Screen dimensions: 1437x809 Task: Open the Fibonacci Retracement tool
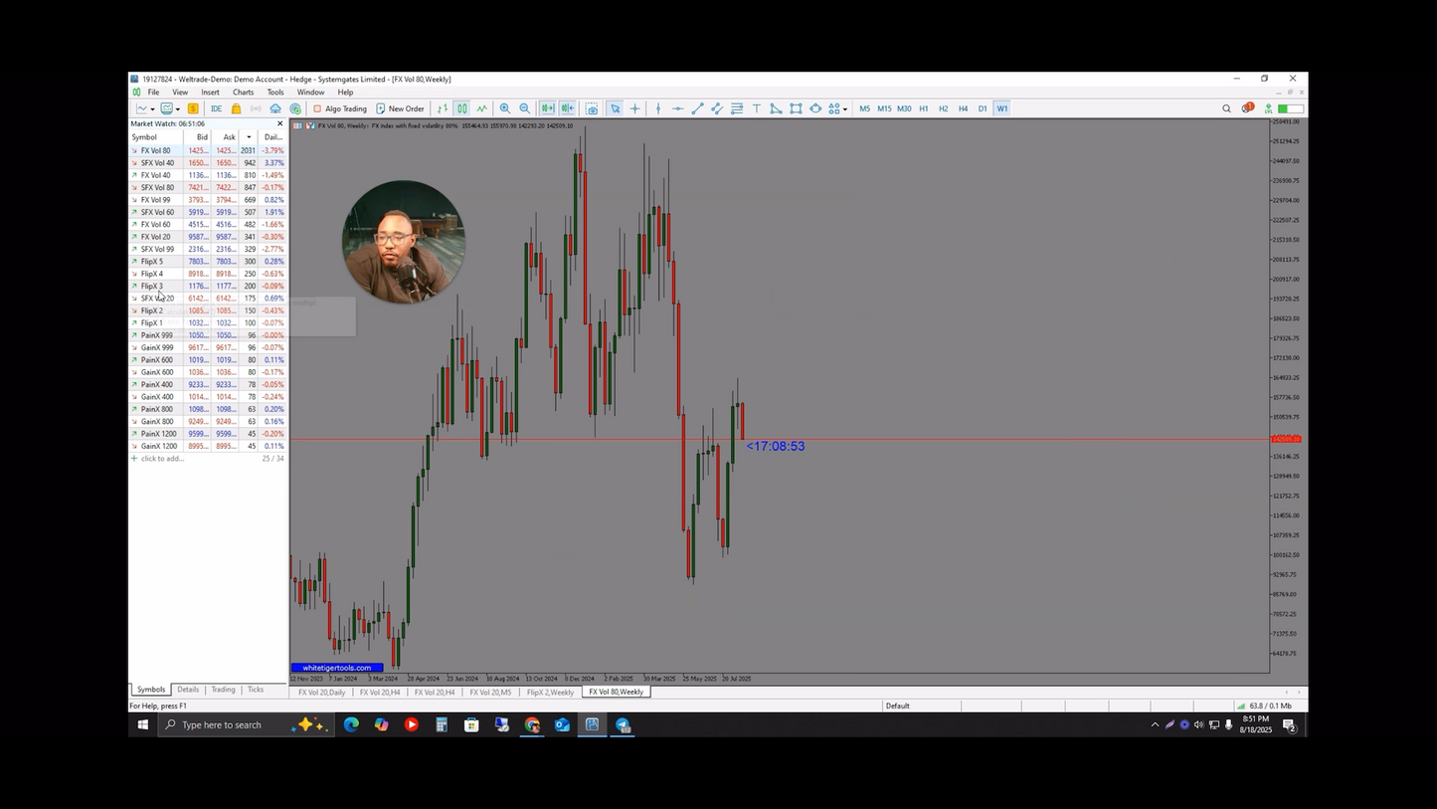pyautogui.click(x=736, y=108)
